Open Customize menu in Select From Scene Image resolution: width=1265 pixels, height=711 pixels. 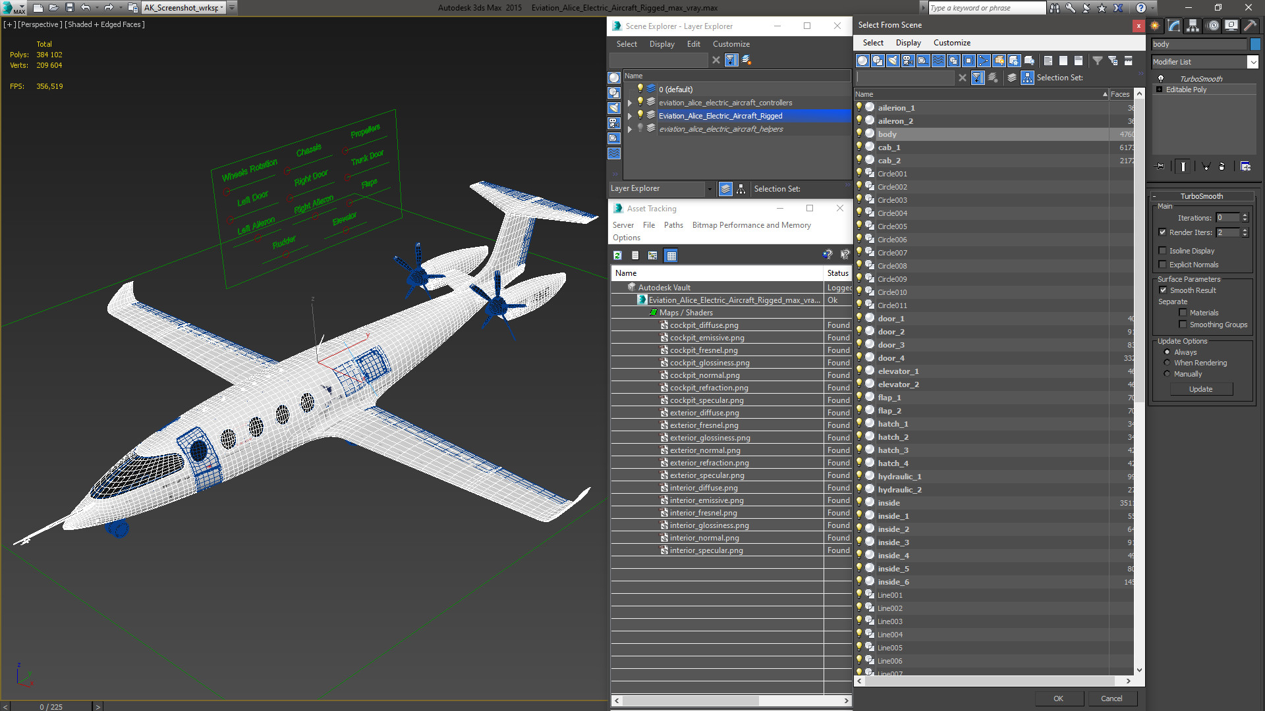951,43
